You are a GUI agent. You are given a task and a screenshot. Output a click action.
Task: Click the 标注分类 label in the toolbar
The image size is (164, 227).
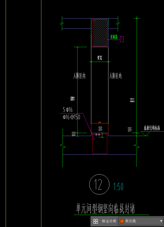(x=109, y=221)
